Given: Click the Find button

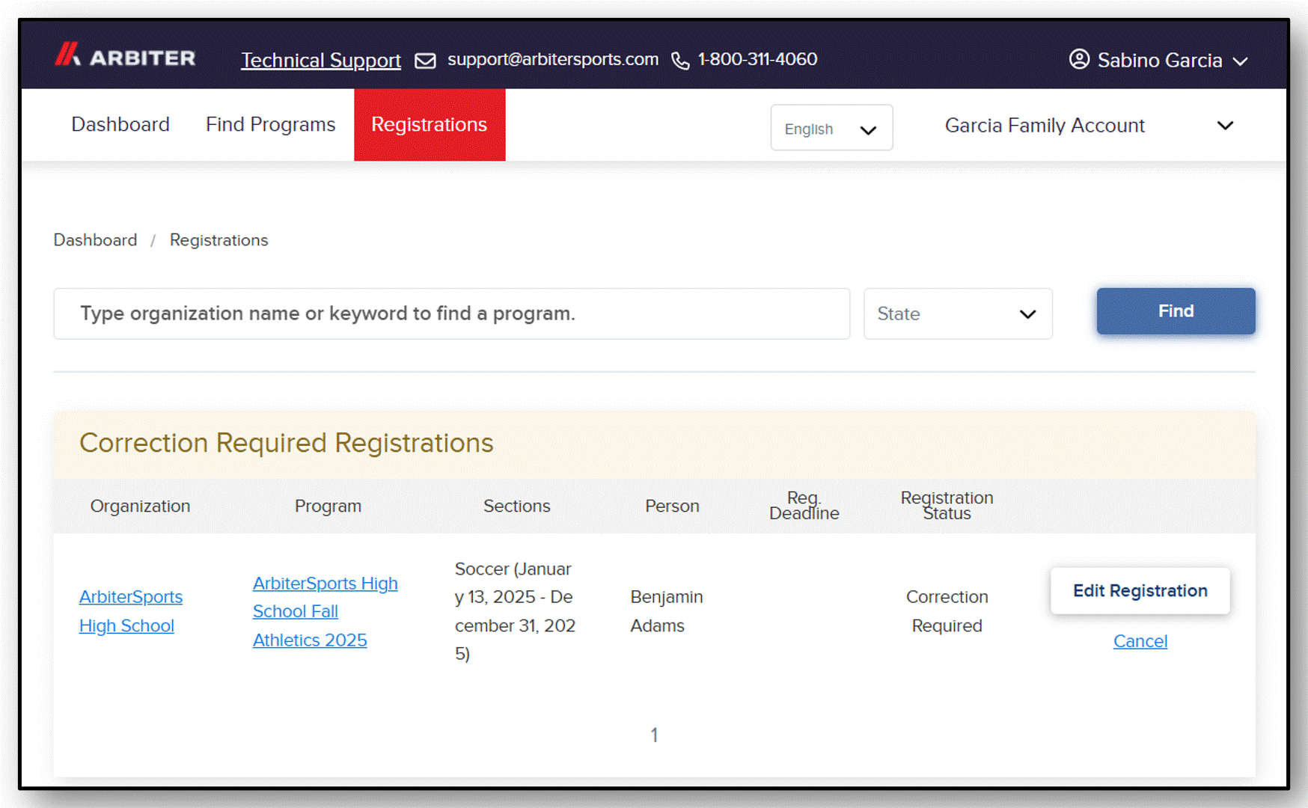Looking at the screenshot, I should [x=1176, y=311].
